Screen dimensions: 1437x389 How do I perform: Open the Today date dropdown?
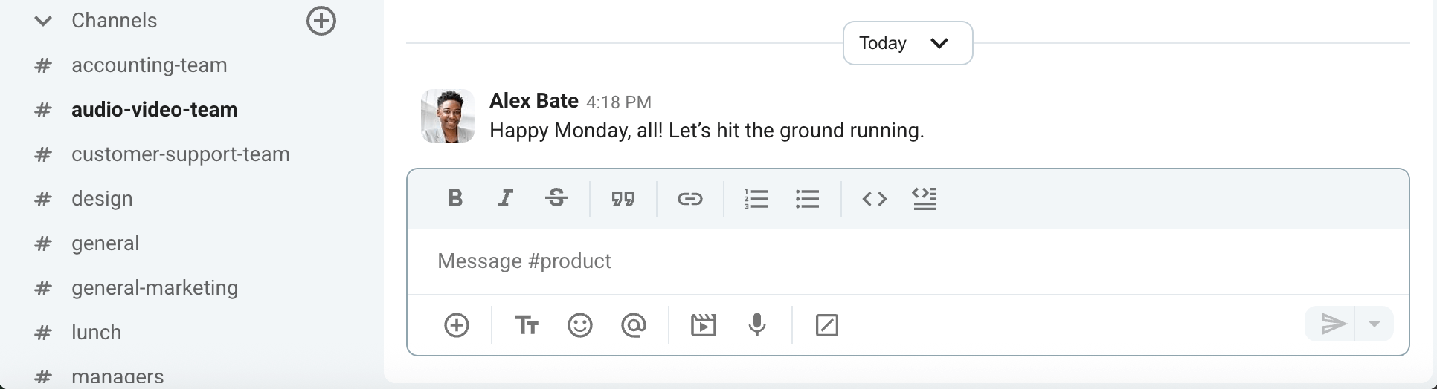pyautogui.click(x=907, y=43)
